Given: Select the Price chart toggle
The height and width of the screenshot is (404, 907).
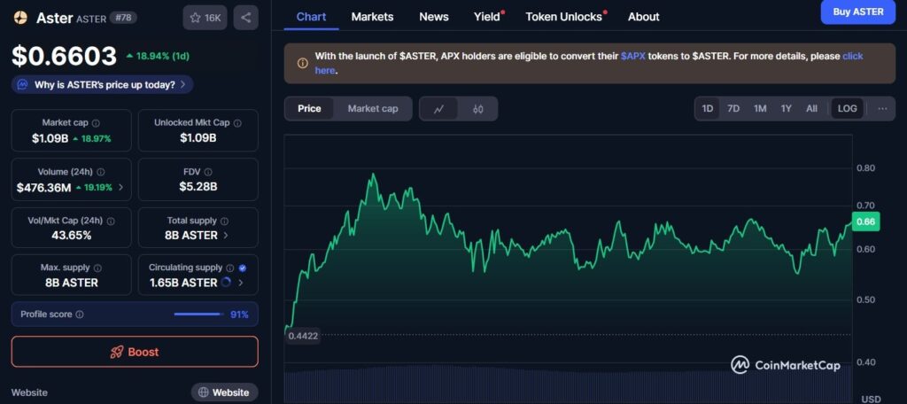Looking at the screenshot, I should click(x=309, y=109).
